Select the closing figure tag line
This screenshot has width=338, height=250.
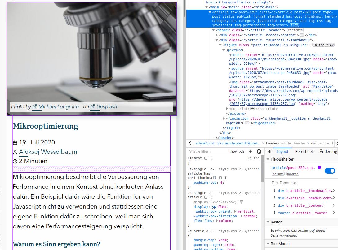pyautogui.click(x=232, y=128)
